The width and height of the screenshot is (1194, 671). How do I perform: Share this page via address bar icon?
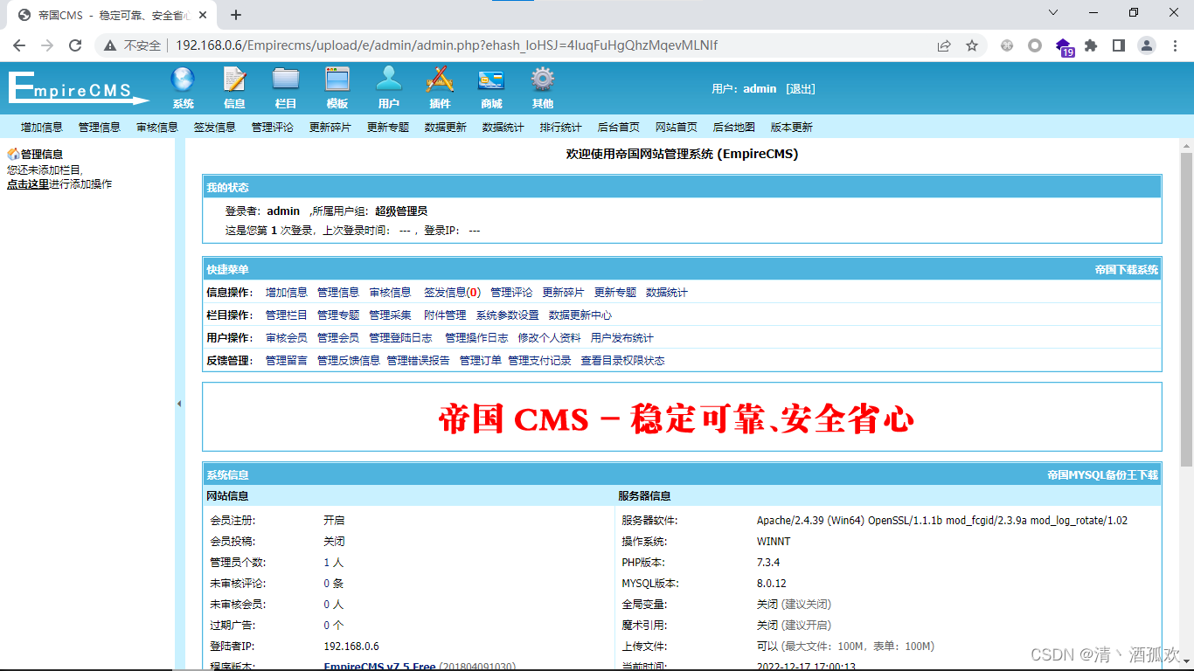click(944, 45)
